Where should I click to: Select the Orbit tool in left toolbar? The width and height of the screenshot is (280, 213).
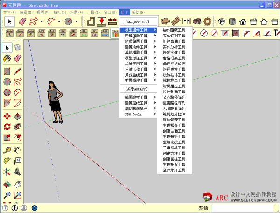[7, 185]
